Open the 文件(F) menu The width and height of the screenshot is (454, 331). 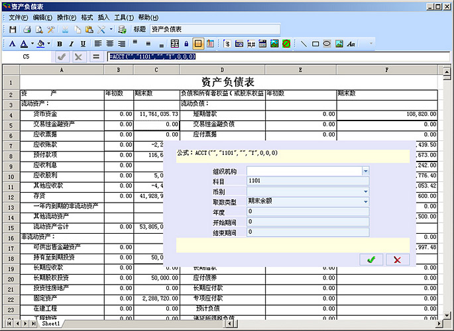19,17
